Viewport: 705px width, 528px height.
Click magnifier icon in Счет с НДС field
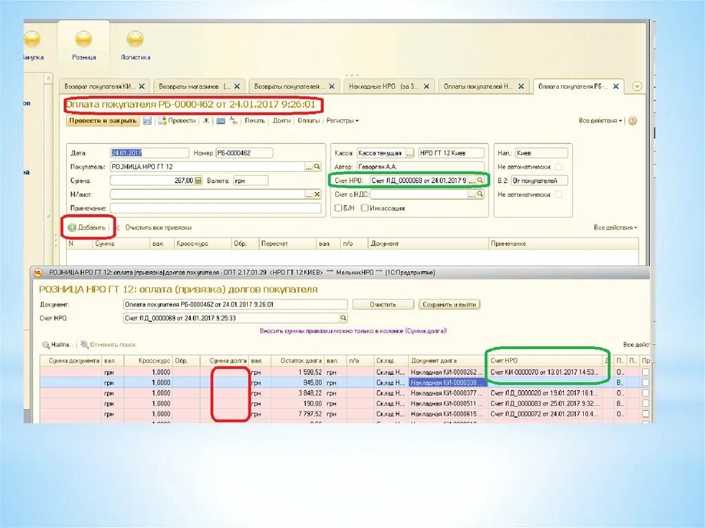pyautogui.click(x=480, y=194)
